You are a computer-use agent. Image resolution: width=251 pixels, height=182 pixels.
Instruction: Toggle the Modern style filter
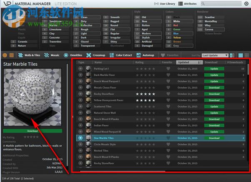coord(148,34)
